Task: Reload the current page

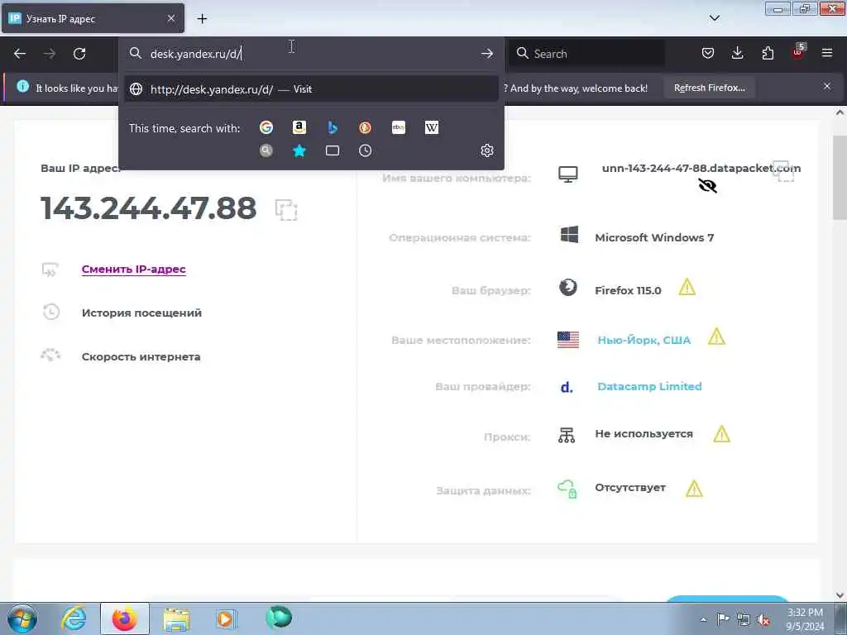Action: tap(79, 54)
